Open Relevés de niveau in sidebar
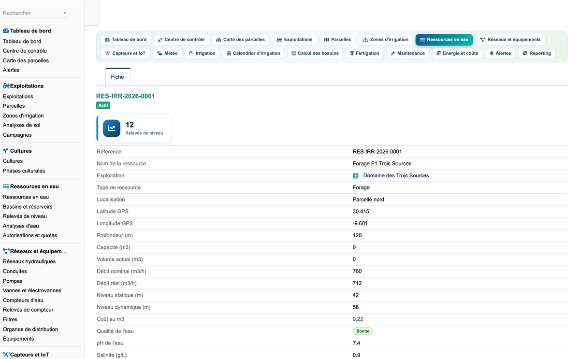 (25, 216)
